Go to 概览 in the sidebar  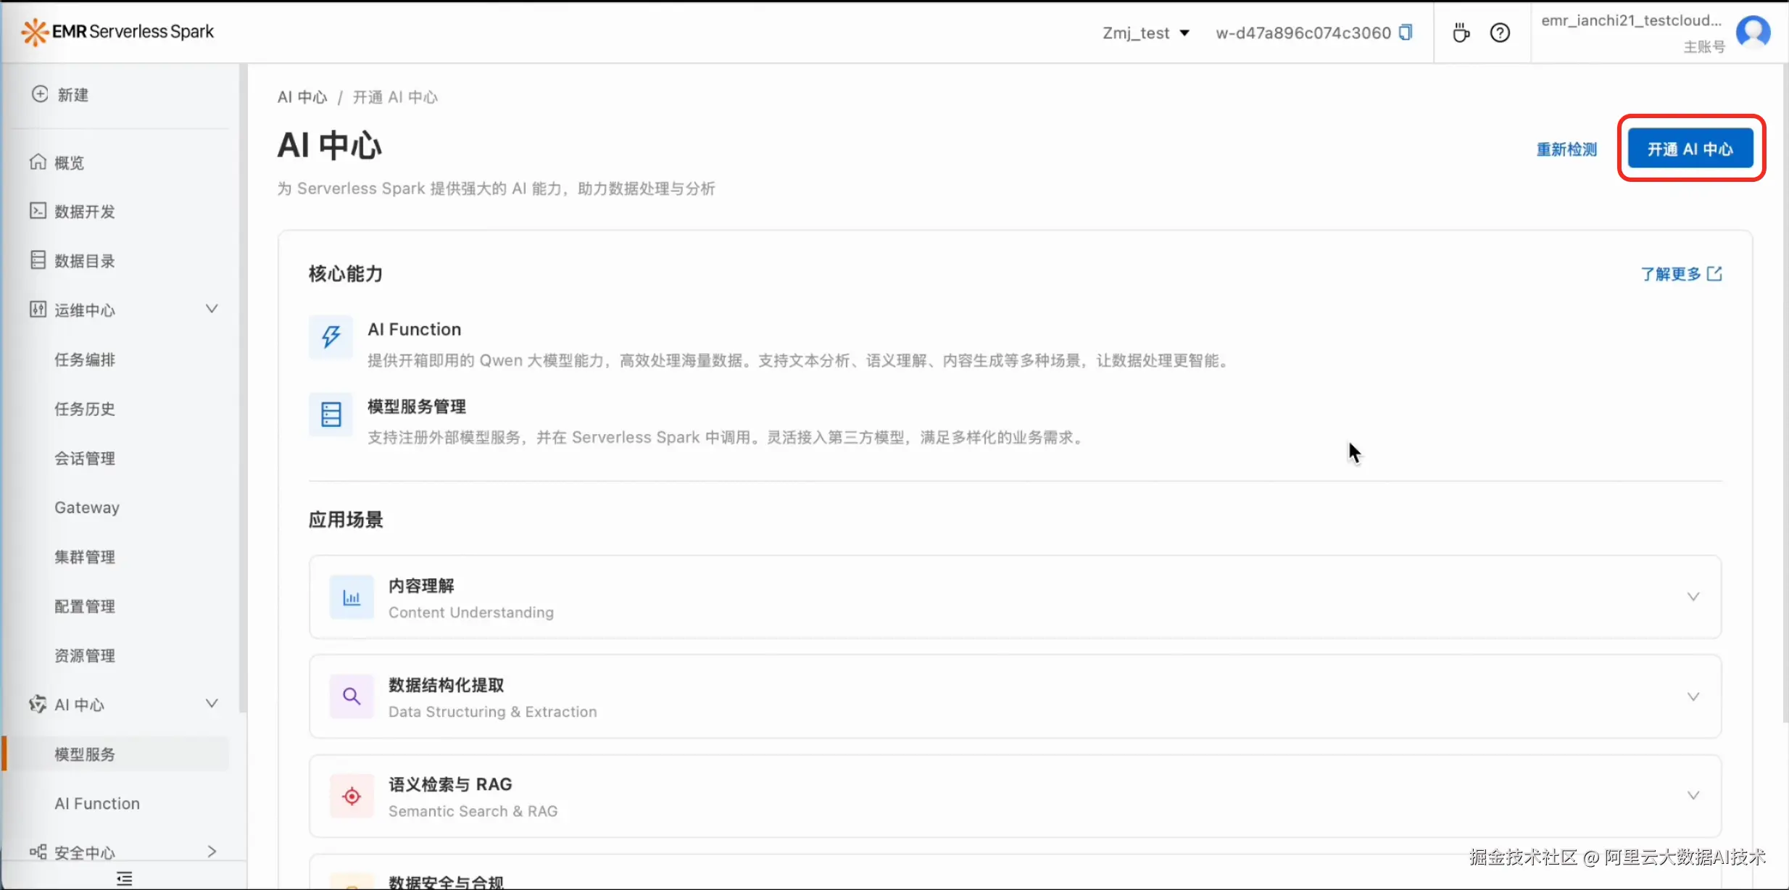click(x=70, y=163)
